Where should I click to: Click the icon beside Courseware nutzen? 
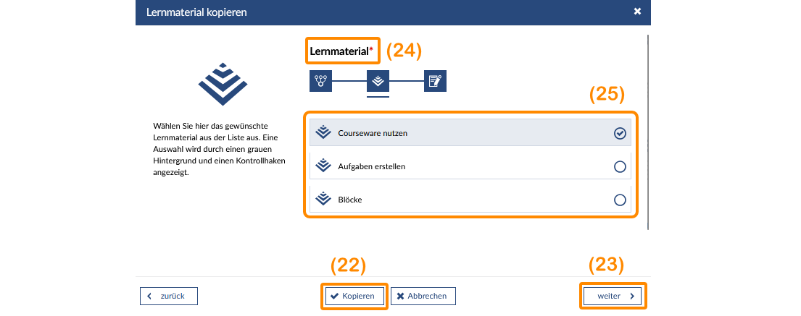click(x=324, y=133)
